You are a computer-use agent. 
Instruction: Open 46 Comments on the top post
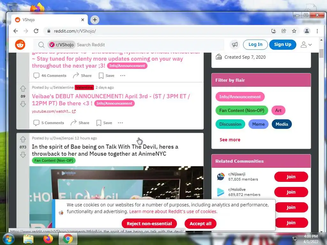[50, 76]
